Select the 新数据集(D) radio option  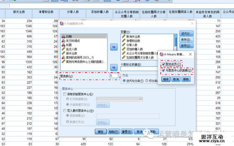coord(68,116)
